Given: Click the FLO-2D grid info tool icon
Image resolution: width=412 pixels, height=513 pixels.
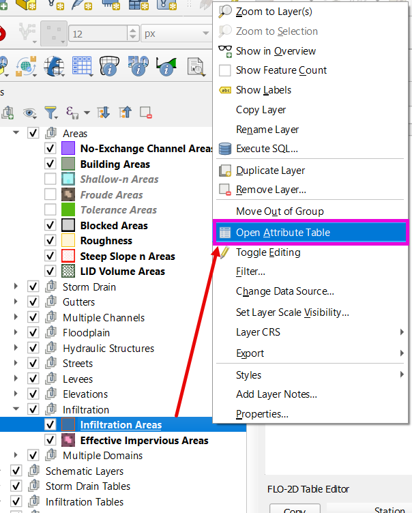Looking at the screenshot, I should 108,66.
